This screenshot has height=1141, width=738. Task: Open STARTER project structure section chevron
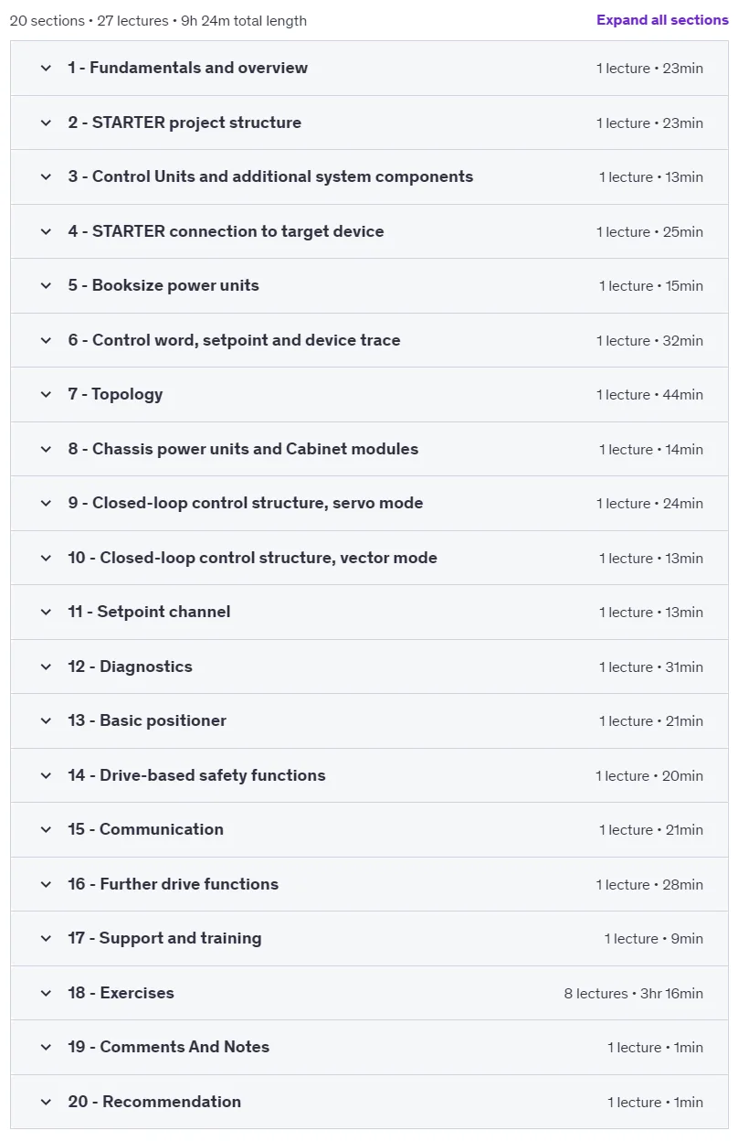(x=46, y=123)
